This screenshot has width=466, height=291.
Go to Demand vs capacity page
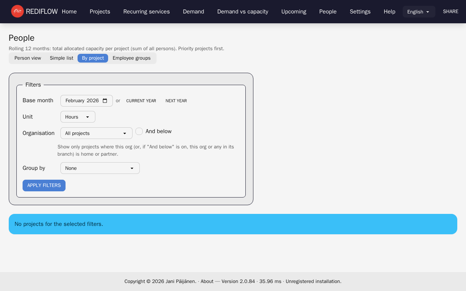(x=242, y=12)
